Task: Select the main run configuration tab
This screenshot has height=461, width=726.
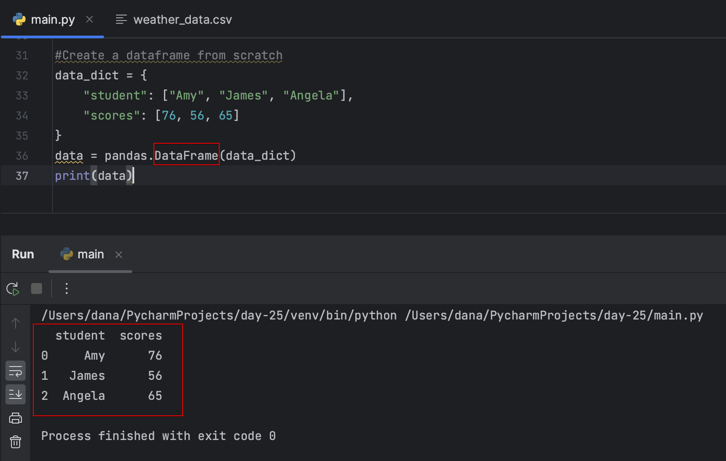Action: (90, 254)
